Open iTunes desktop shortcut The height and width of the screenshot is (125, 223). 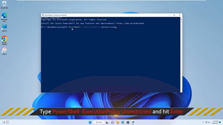[5, 51]
